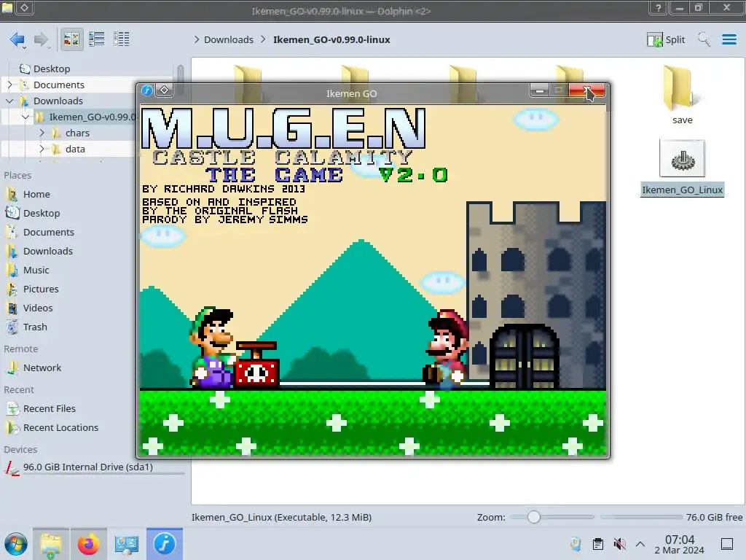Open the Start menu launcher
Viewport: 746px width, 560px height.
pos(16,544)
